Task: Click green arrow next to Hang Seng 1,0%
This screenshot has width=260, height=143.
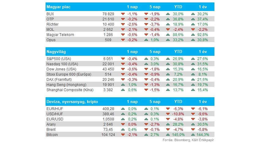Action: click(123, 85)
